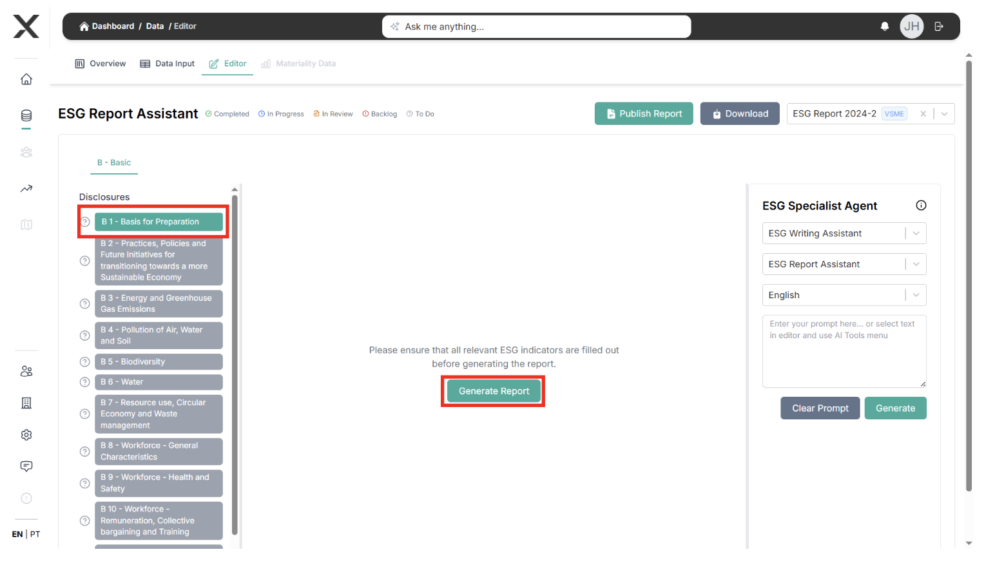Click the Download button
This screenshot has height=572, width=995.
tap(740, 113)
